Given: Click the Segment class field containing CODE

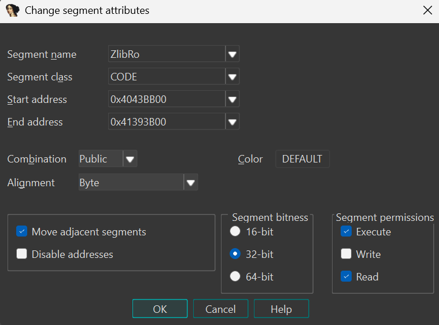Looking at the screenshot, I should 167,76.
